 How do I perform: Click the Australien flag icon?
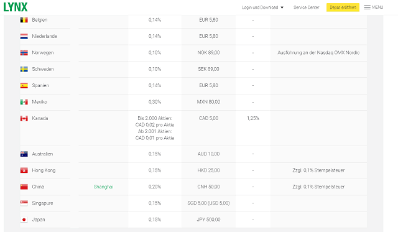pyautogui.click(x=24, y=154)
